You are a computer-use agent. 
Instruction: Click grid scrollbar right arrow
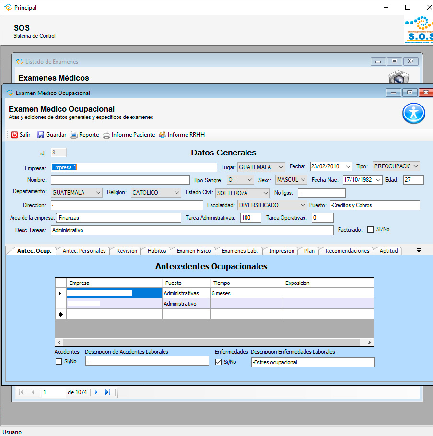(x=369, y=342)
